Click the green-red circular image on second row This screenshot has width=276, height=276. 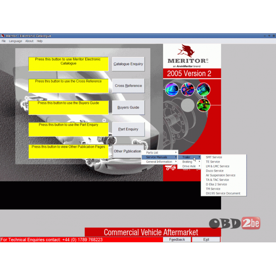tap(203, 105)
